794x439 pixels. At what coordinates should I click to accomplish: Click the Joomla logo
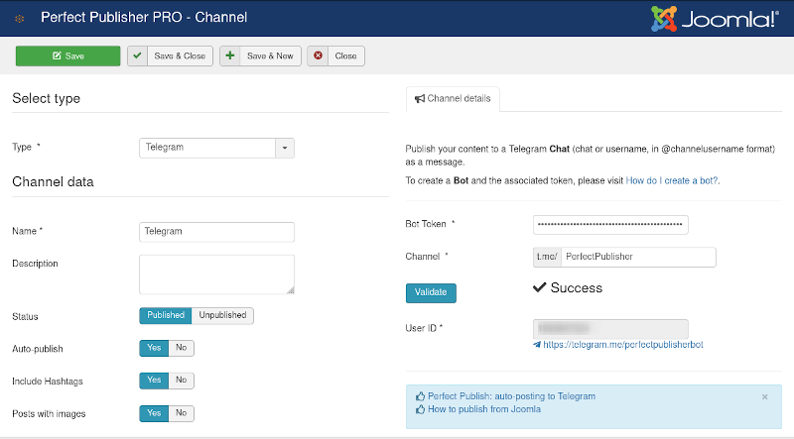[715, 19]
